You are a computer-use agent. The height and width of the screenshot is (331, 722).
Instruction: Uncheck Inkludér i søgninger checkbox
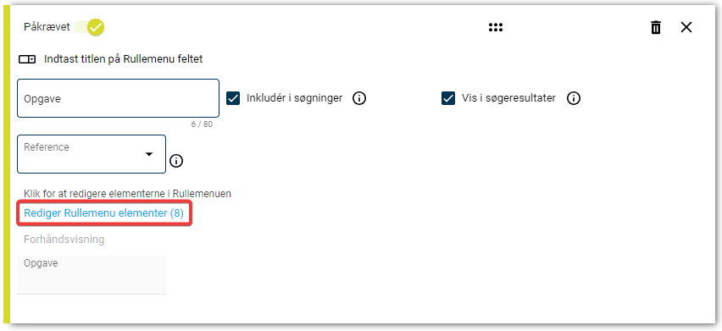point(233,98)
